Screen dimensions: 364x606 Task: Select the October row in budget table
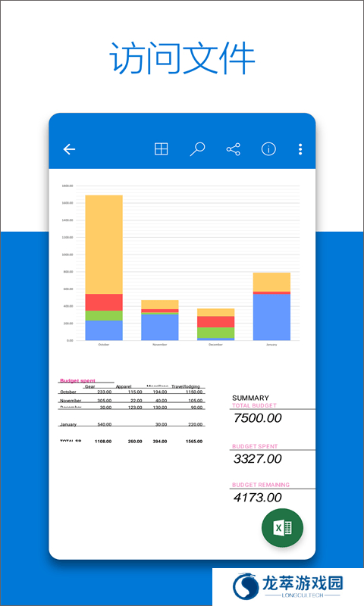[131, 392]
